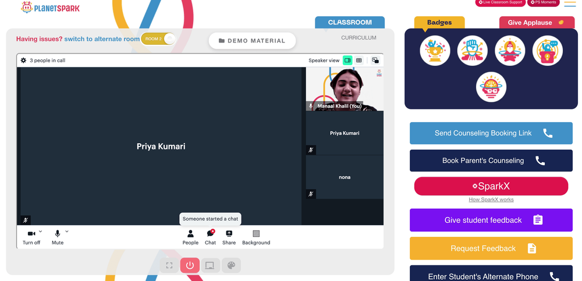The image size is (582, 281).
Task: Start screen Share
Action: (229, 237)
